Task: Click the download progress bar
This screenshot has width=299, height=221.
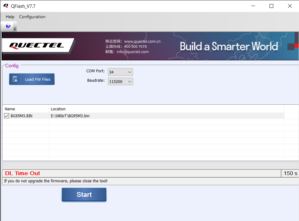Action: click(150, 165)
